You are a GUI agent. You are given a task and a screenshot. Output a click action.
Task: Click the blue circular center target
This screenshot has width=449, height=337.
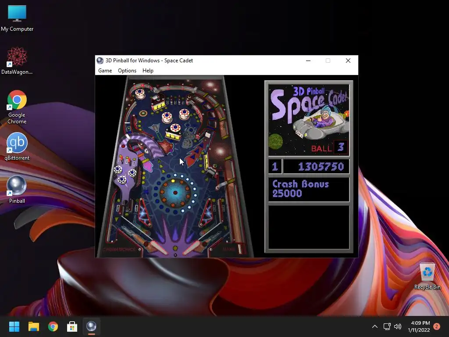tap(175, 193)
